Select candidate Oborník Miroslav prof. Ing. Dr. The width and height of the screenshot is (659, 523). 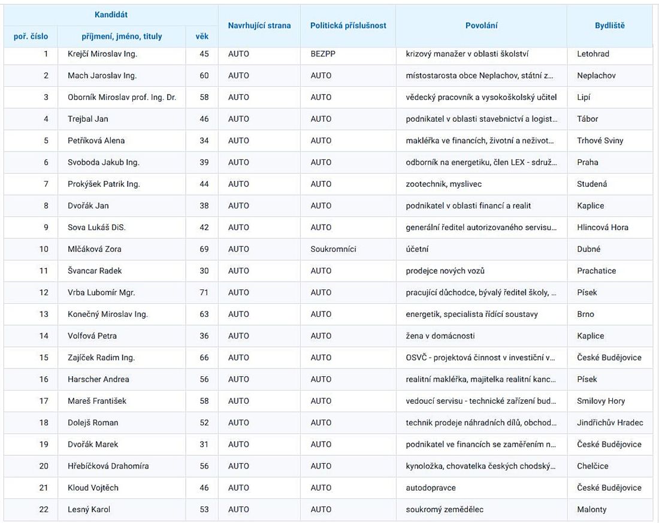[x=122, y=98]
